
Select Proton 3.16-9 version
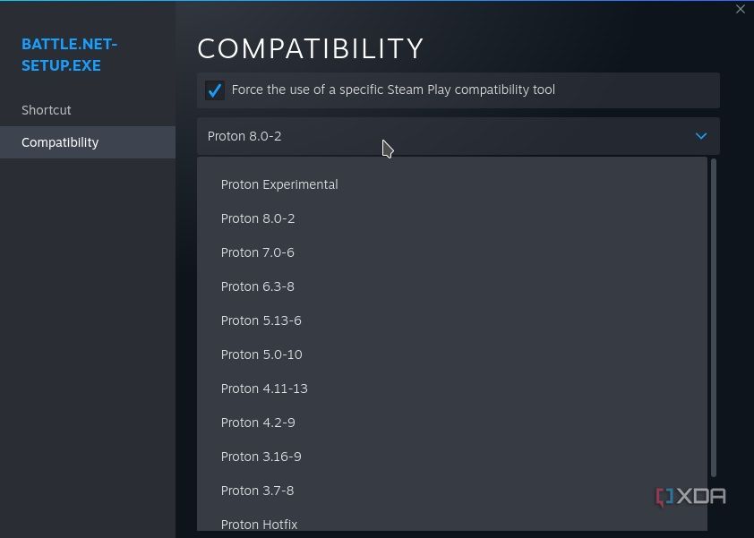point(261,457)
